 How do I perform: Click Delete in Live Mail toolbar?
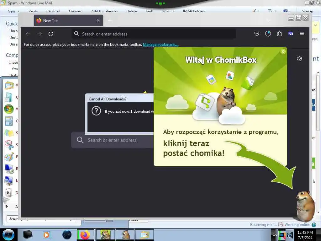tap(131, 11)
